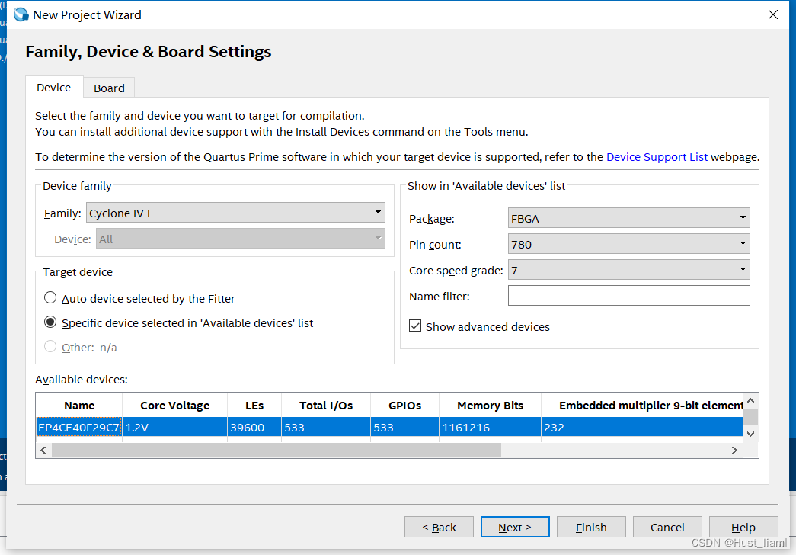796x555 pixels.
Task: Click the Name column header
Action: [79, 406]
